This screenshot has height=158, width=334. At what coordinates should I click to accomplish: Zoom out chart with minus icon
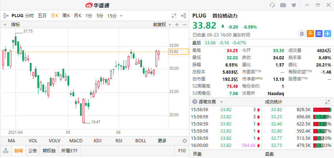185,25
